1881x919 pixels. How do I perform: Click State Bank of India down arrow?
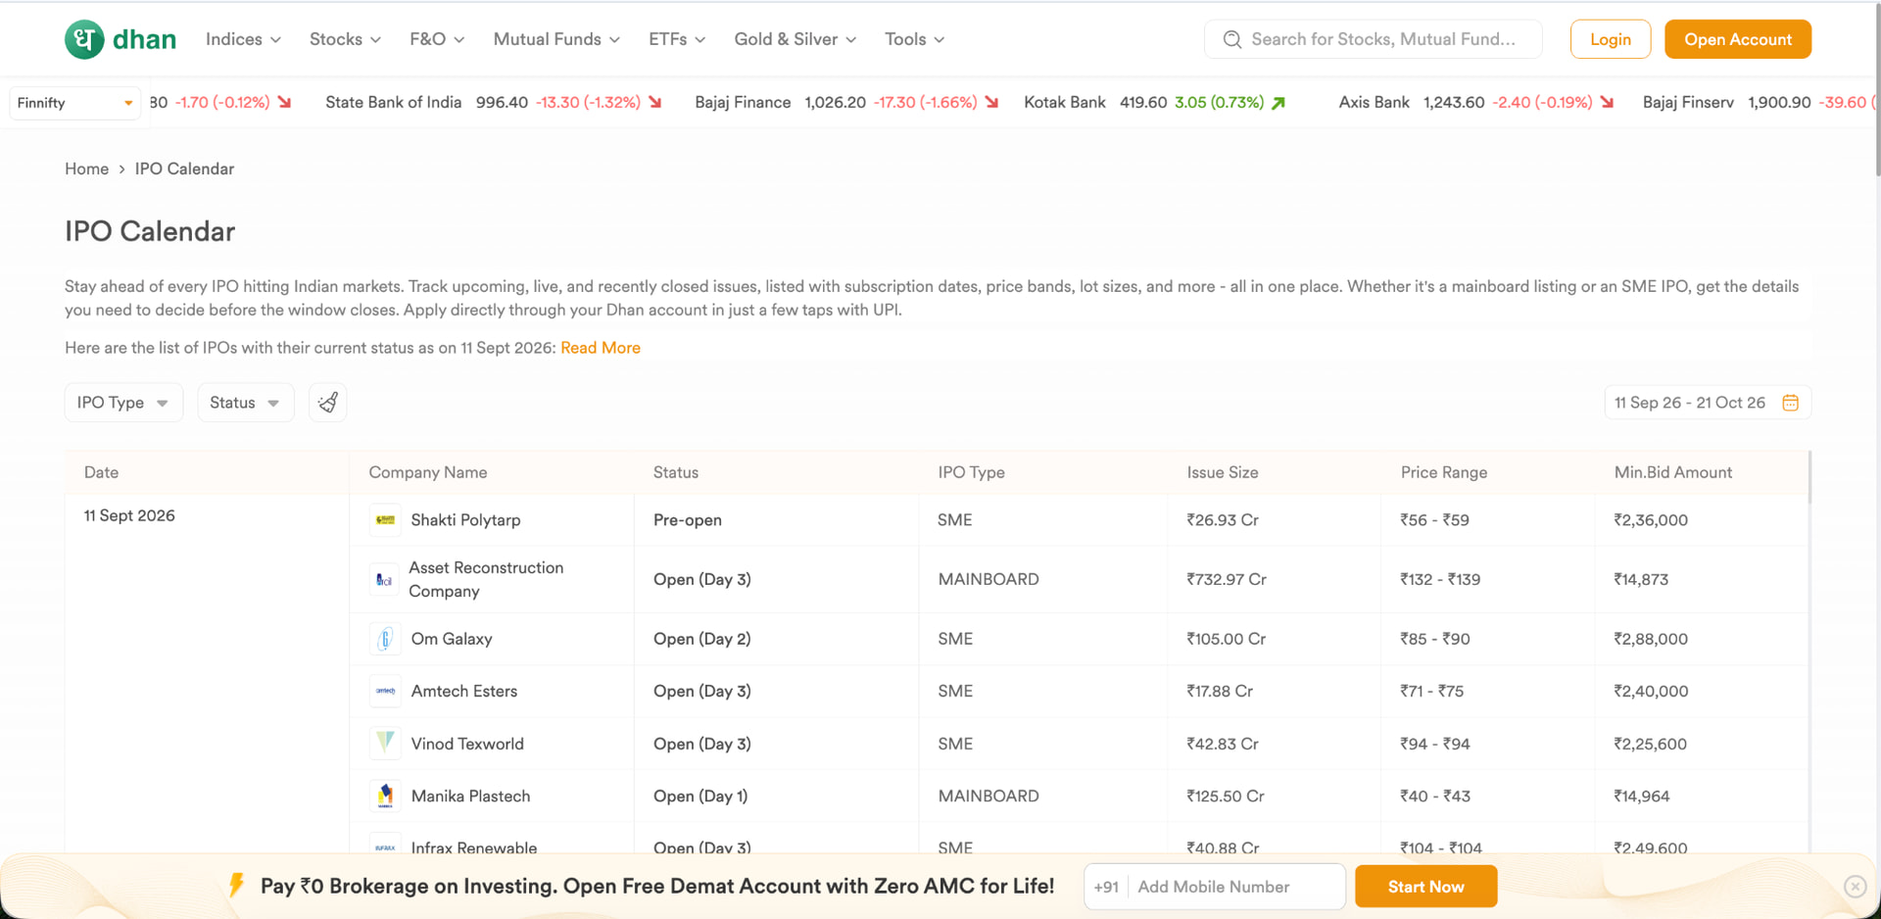pyautogui.click(x=655, y=103)
